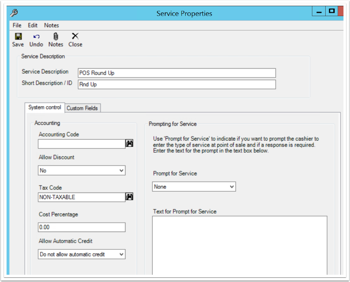This screenshot has height=282, width=350.
Task: Open Accounting Code lookup binoculars
Action: 130,143
